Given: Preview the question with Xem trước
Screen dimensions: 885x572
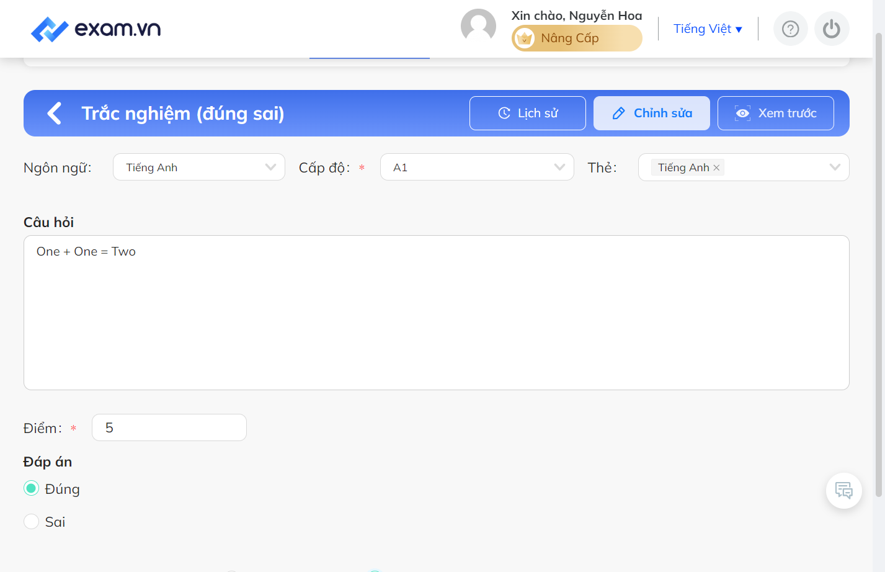Looking at the screenshot, I should click(x=776, y=114).
